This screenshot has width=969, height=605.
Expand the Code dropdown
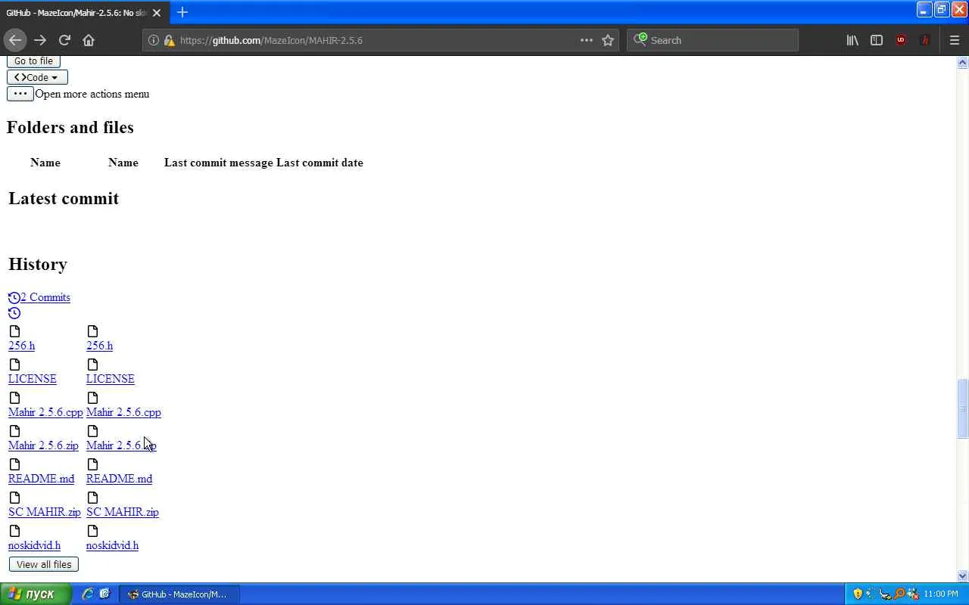[37, 77]
